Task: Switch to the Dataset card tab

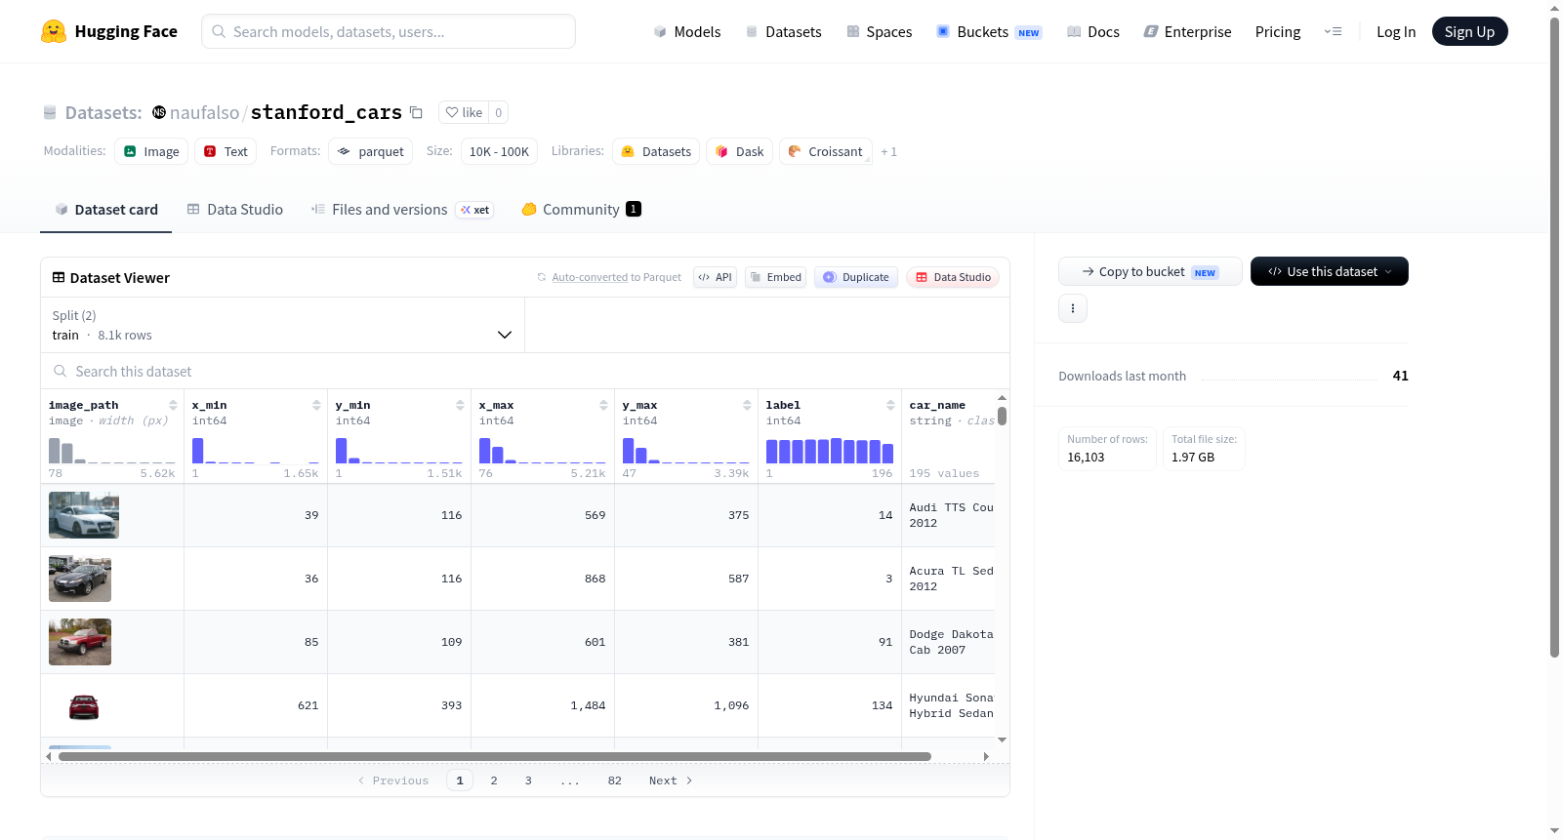Action: [105, 209]
